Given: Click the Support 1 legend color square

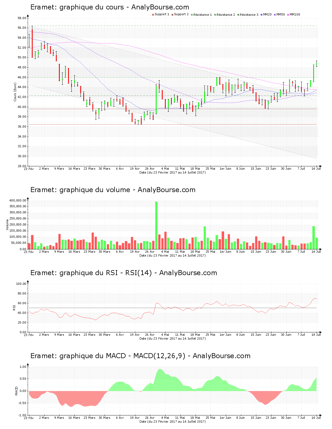Looking at the screenshot, I should (x=153, y=15).
